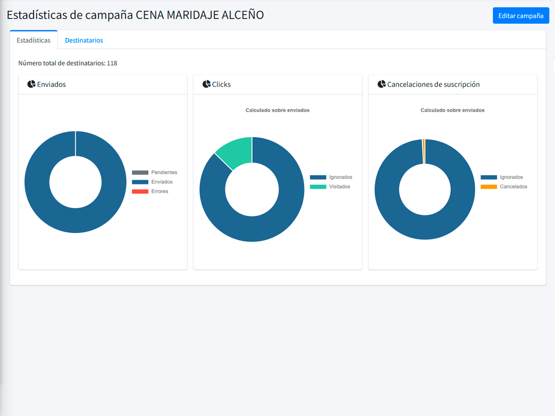This screenshot has height=416, width=555.
Task: Toggle the Enviados blue legend swatch
Action: click(140, 182)
